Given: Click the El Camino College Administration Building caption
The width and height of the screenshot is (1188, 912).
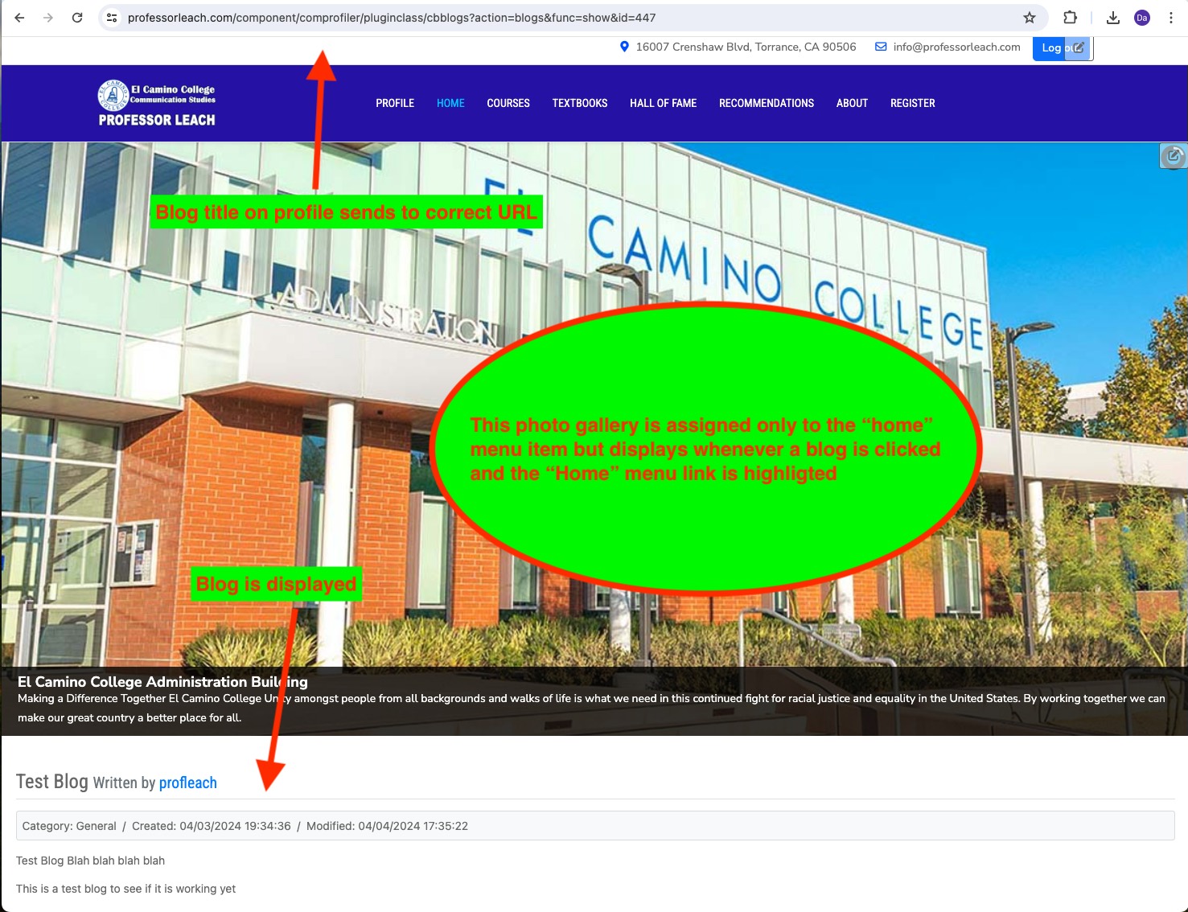Looking at the screenshot, I should pyautogui.click(x=162, y=682).
